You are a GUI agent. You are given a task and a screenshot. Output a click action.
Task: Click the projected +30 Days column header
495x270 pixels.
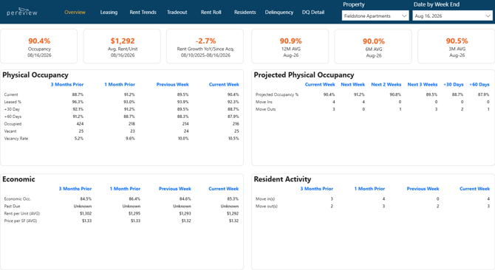coord(454,84)
